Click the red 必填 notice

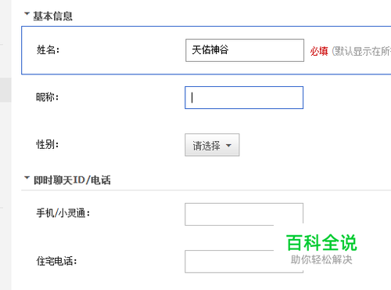(319, 51)
